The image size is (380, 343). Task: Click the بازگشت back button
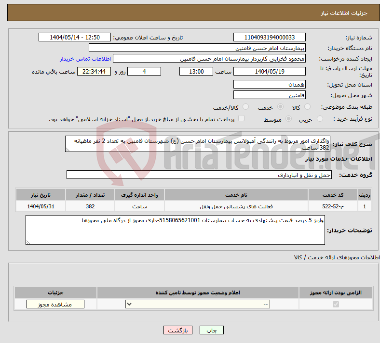pos(178,330)
